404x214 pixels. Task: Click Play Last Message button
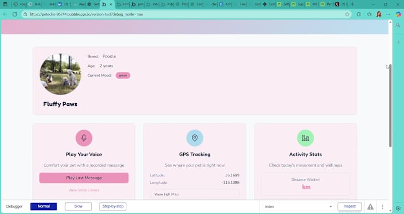[84, 178]
